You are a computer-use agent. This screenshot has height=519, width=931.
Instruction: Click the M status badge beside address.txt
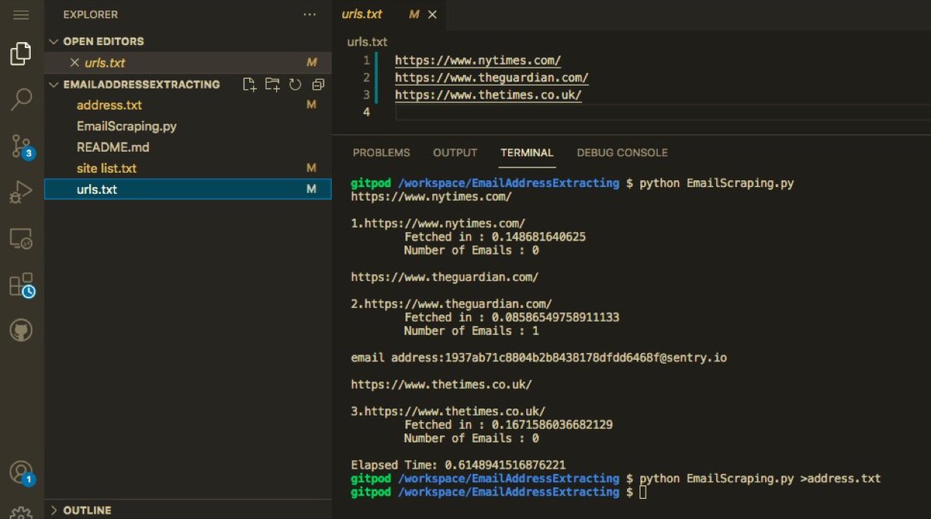point(311,105)
